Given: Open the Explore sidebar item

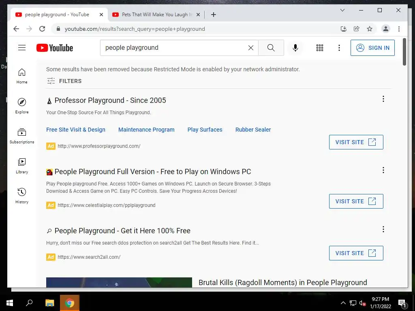Looking at the screenshot, I should coord(22,106).
